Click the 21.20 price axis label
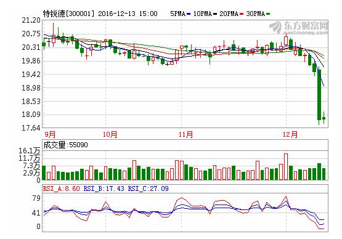The height and width of the screenshot is (239, 342). point(31,20)
